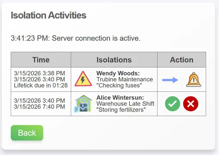Select the Action column header
The width and height of the screenshot is (219, 155).
[181, 60]
